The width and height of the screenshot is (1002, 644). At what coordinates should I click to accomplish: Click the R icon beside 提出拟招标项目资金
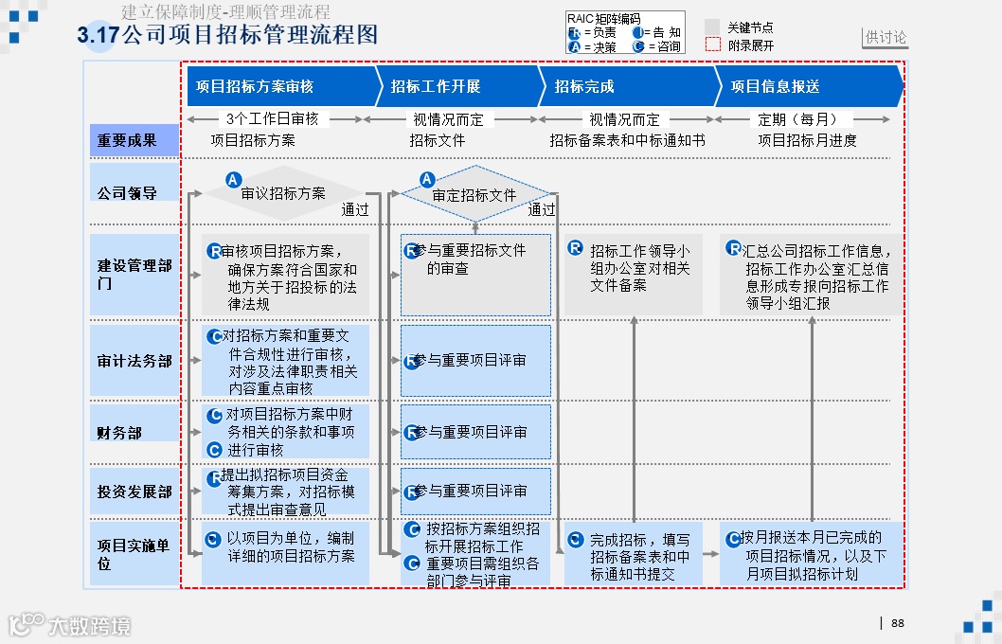coord(214,478)
